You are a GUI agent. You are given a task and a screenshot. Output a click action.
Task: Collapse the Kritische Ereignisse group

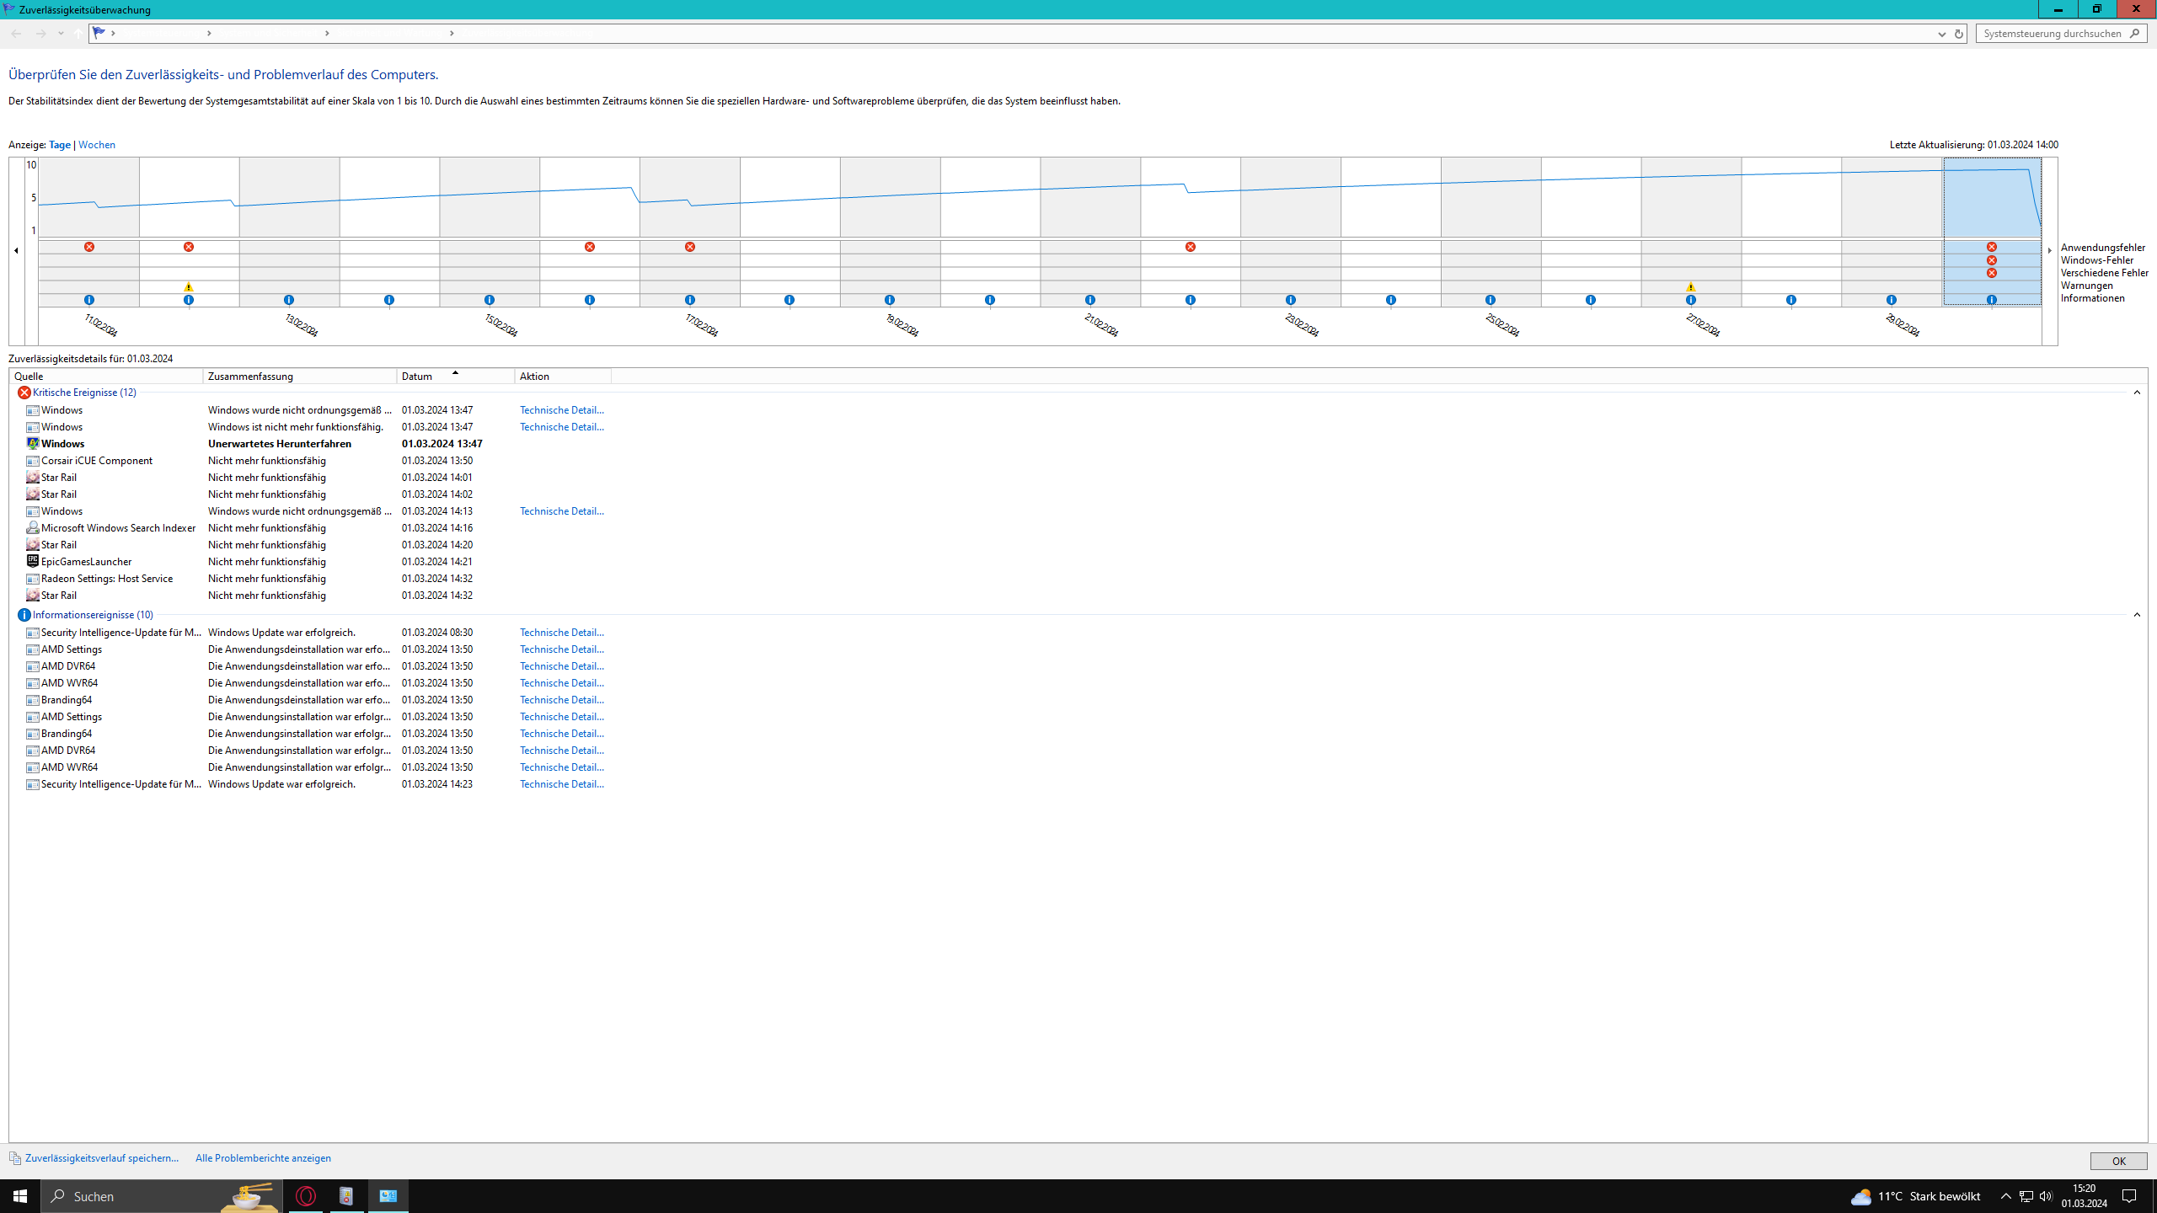[x=2137, y=393]
